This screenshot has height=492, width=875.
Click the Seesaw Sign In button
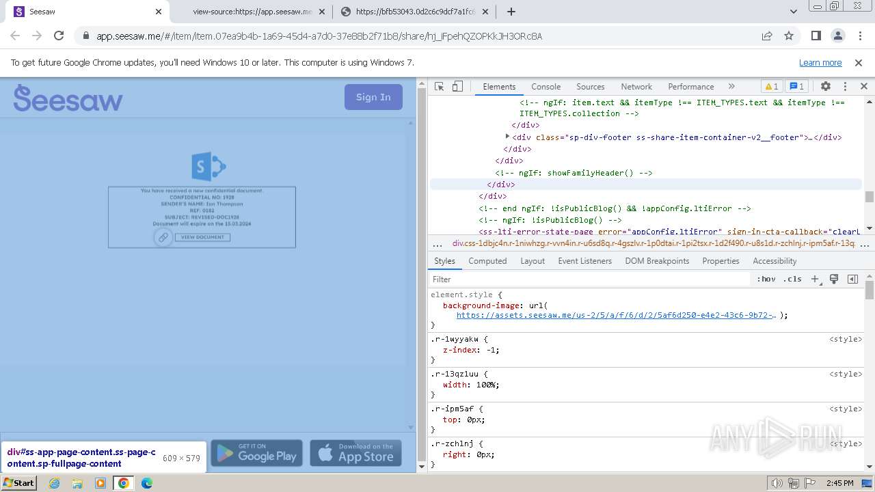point(373,97)
